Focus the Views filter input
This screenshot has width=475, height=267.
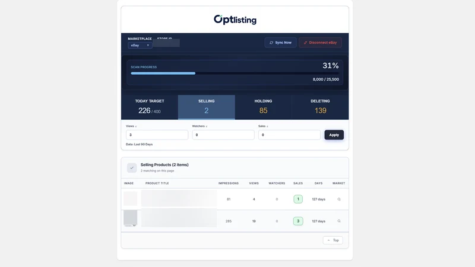pos(157,135)
